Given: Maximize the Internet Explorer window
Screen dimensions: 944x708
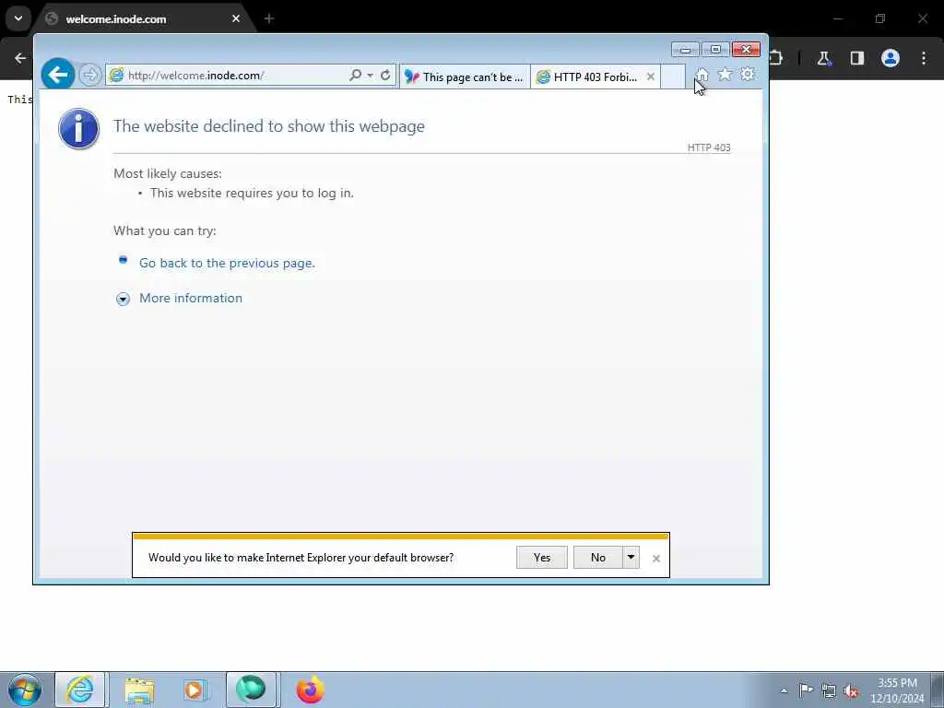Looking at the screenshot, I should pyautogui.click(x=715, y=50).
